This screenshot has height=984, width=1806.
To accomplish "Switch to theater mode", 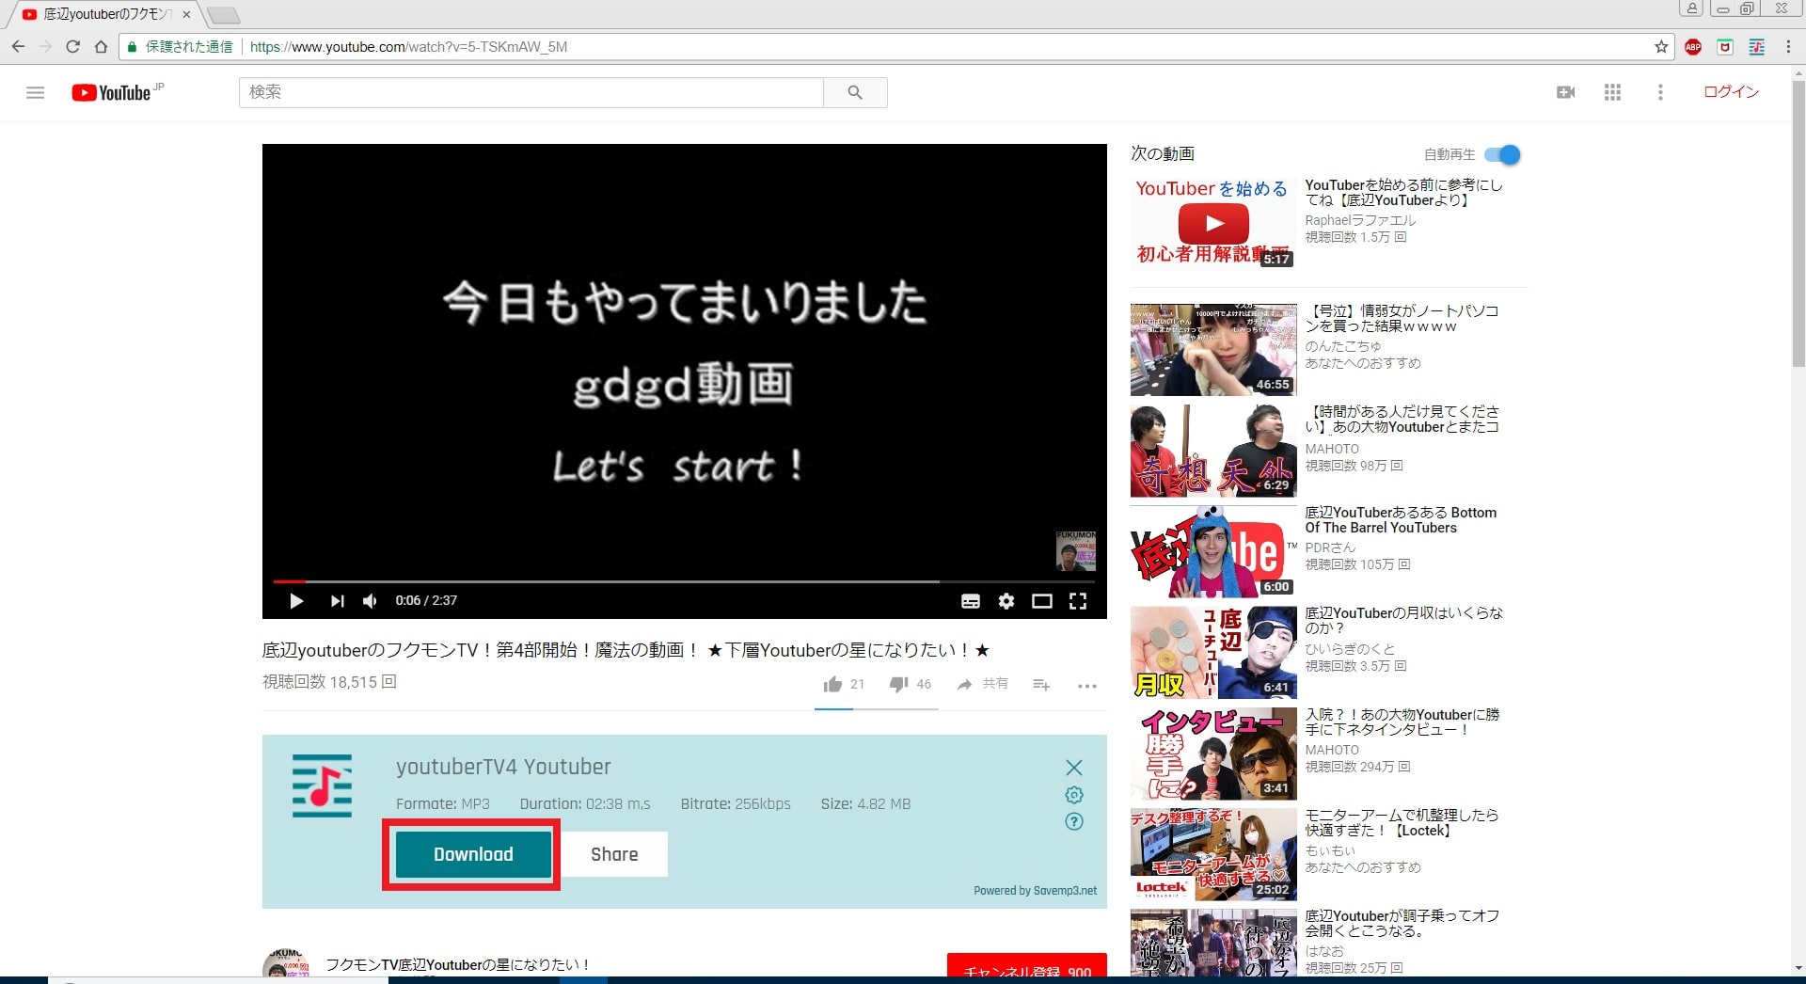I will click(x=1042, y=601).
